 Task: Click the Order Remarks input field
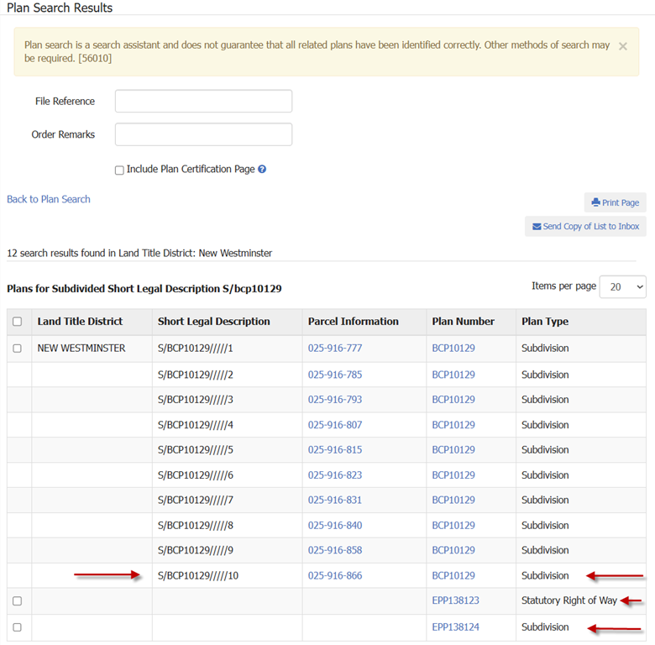(203, 134)
